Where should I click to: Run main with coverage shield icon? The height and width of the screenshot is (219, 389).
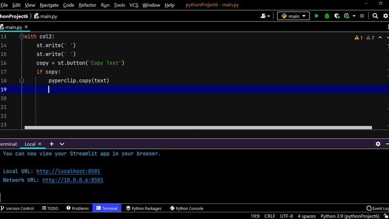point(337,16)
